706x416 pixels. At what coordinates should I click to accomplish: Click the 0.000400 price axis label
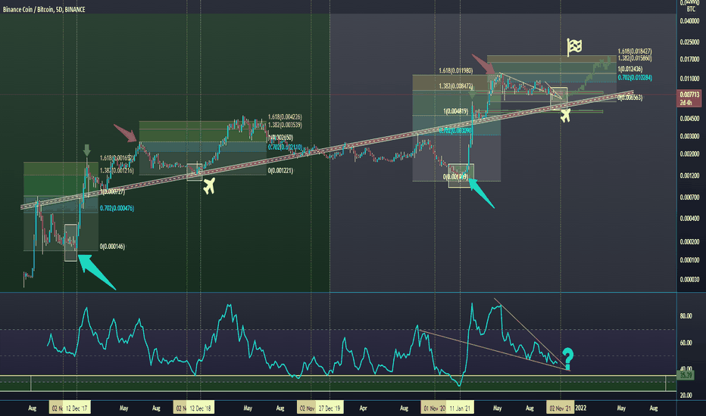click(689, 218)
